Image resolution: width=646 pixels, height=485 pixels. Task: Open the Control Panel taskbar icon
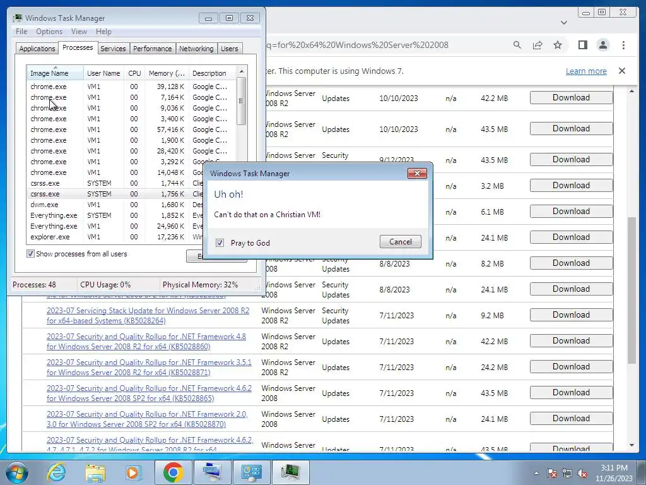click(x=251, y=472)
